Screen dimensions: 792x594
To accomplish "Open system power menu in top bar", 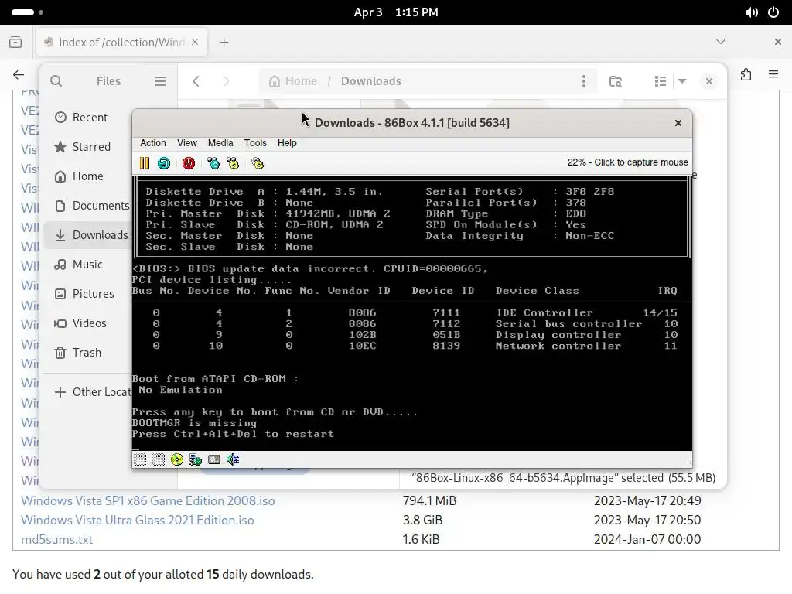I will click(773, 12).
